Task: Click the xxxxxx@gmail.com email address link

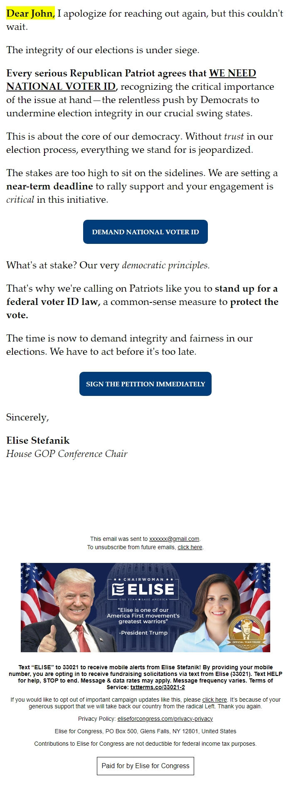Action: (x=174, y=539)
